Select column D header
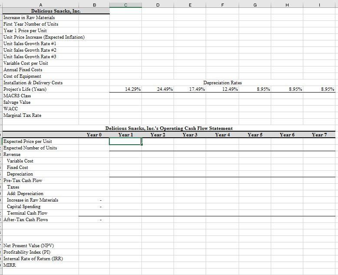338x275 pixels. tap(158, 5)
